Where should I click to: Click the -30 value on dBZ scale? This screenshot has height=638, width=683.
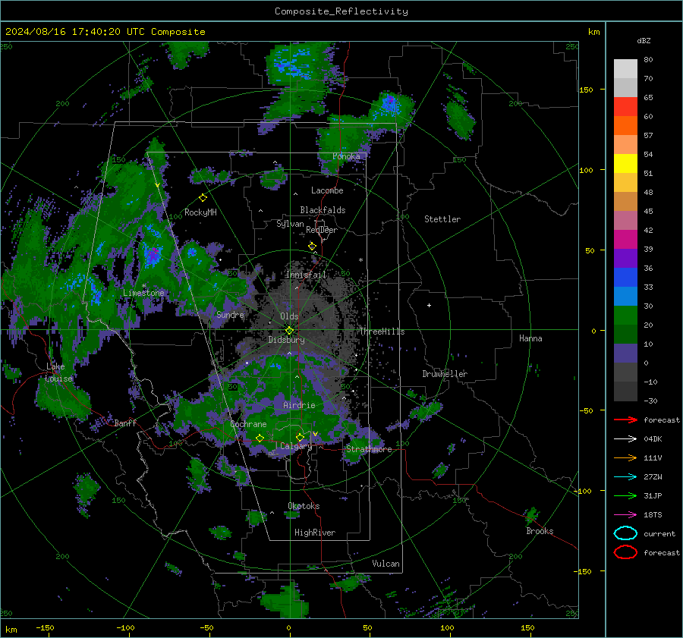coord(650,401)
